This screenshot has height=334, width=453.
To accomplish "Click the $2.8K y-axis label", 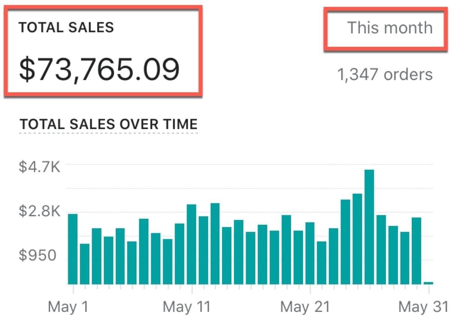I will point(39,212).
